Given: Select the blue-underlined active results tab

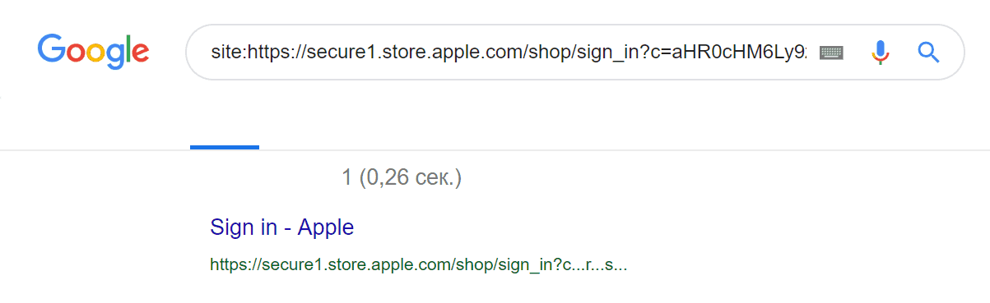Looking at the screenshot, I should [225, 147].
